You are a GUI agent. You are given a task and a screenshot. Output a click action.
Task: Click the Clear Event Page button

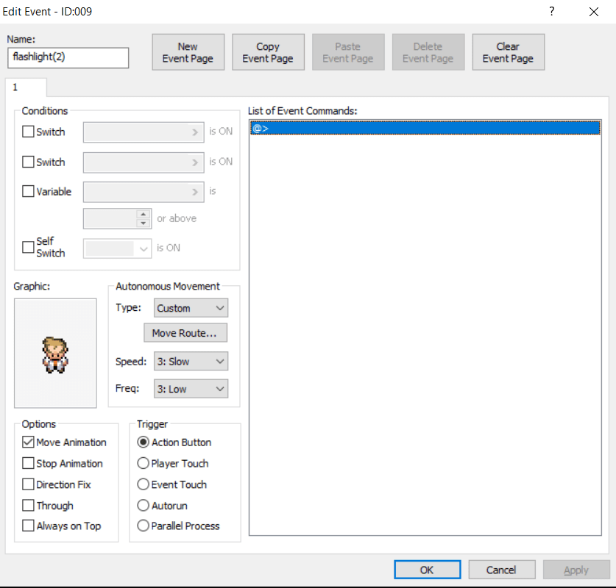508,52
